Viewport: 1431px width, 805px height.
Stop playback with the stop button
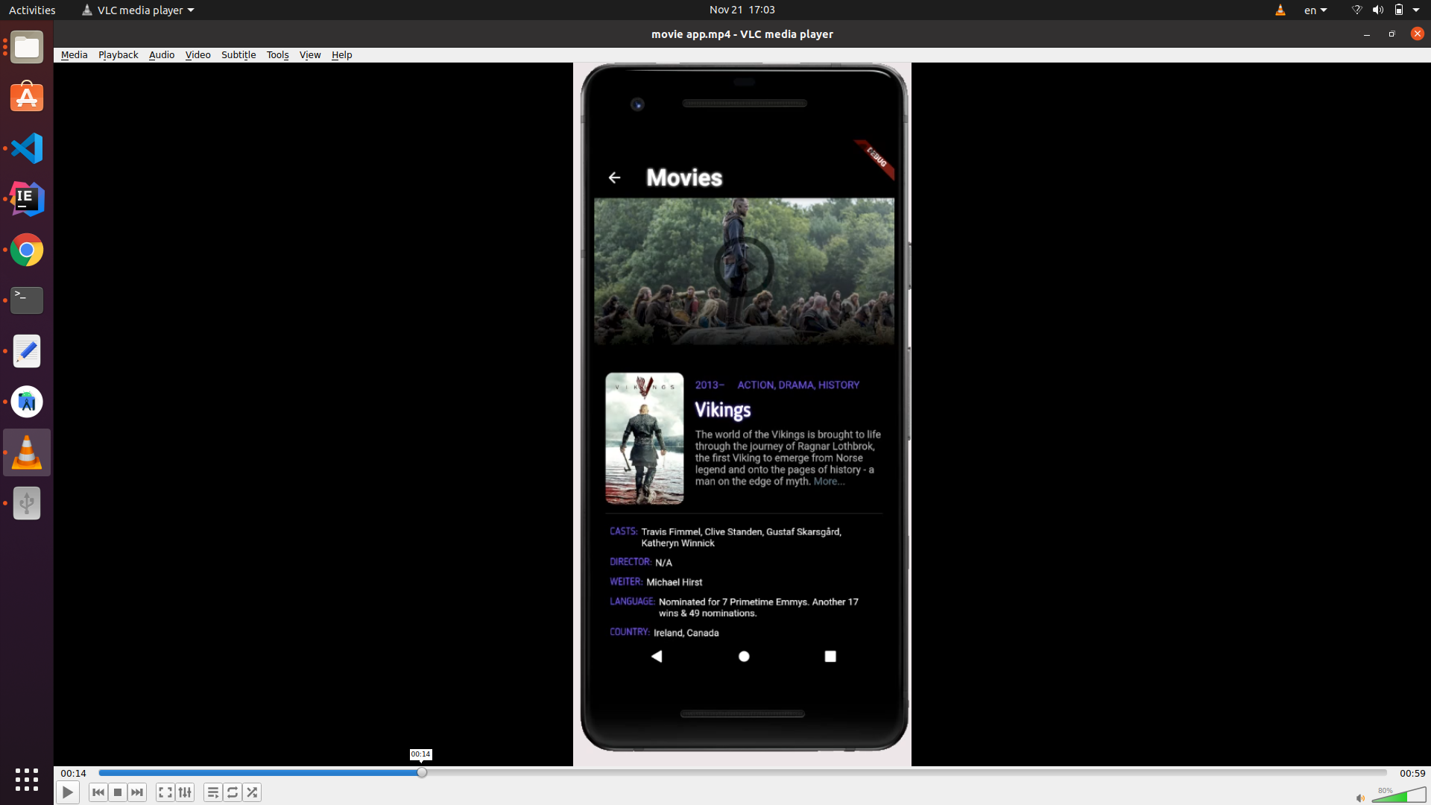click(118, 792)
